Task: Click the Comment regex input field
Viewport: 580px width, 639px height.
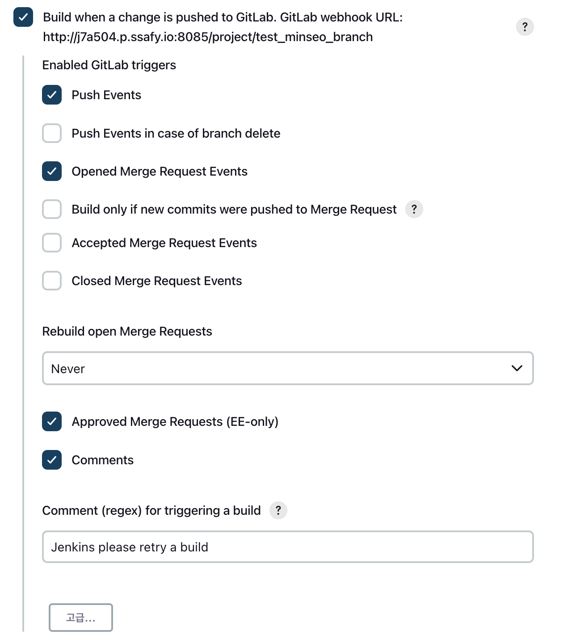Action: [288, 547]
